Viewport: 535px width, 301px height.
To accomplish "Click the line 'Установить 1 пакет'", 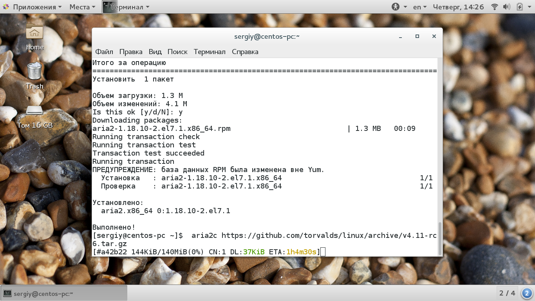I will [x=133, y=79].
